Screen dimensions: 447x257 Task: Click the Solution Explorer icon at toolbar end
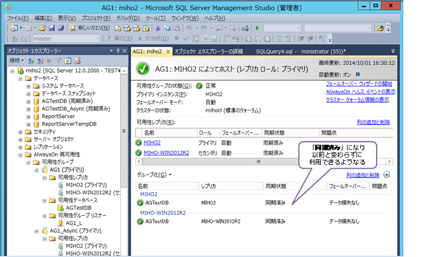coord(381,28)
